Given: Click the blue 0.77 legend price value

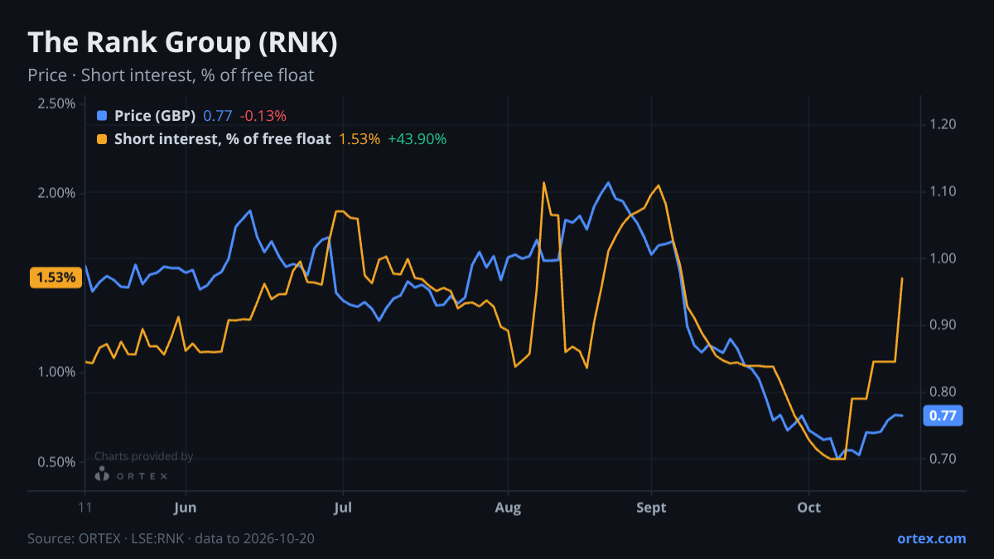Looking at the screenshot, I should click(x=218, y=116).
